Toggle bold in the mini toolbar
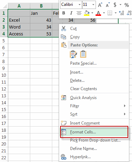 tap(64, 13)
